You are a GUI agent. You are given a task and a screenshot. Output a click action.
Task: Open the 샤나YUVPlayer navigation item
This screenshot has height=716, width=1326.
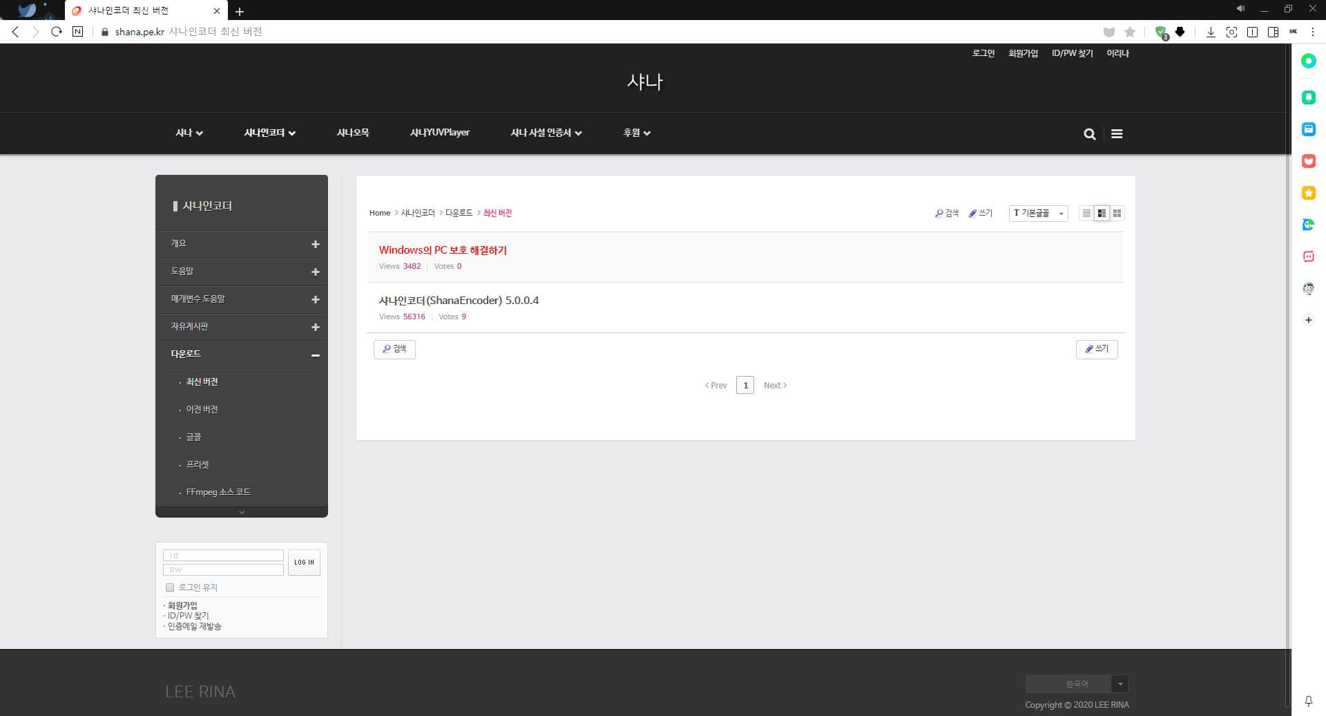point(440,133)
